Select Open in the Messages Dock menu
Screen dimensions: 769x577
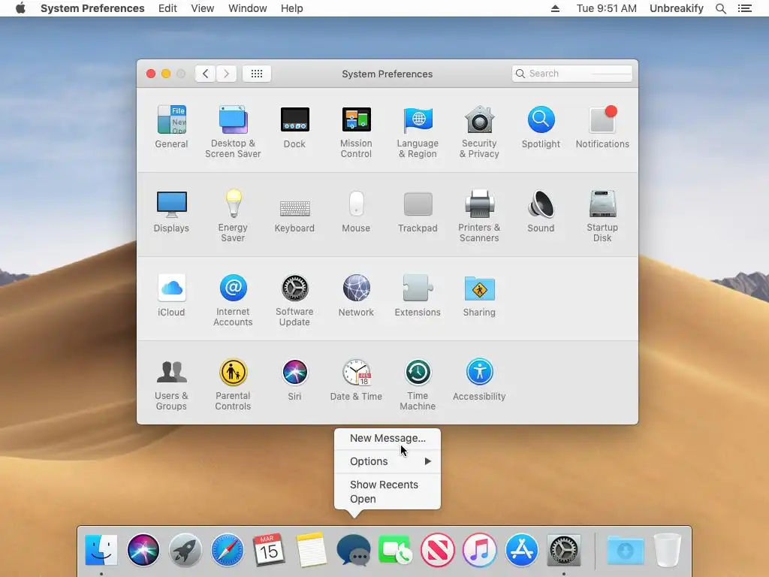point(388,499)
